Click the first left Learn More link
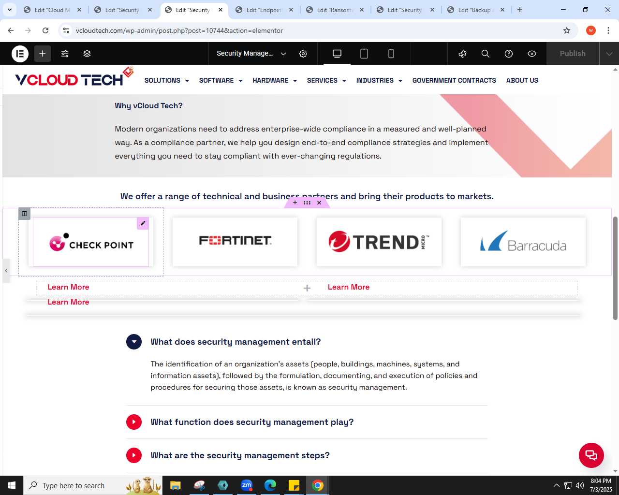The height and width of the screenshot is (495, 619). (68, 287)
